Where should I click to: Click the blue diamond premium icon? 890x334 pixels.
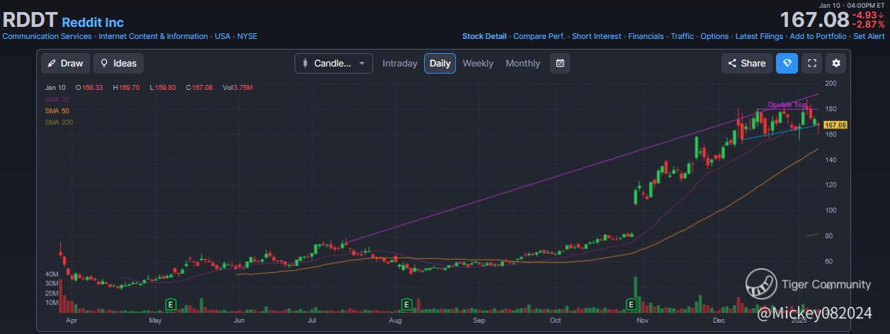(787, 63)
